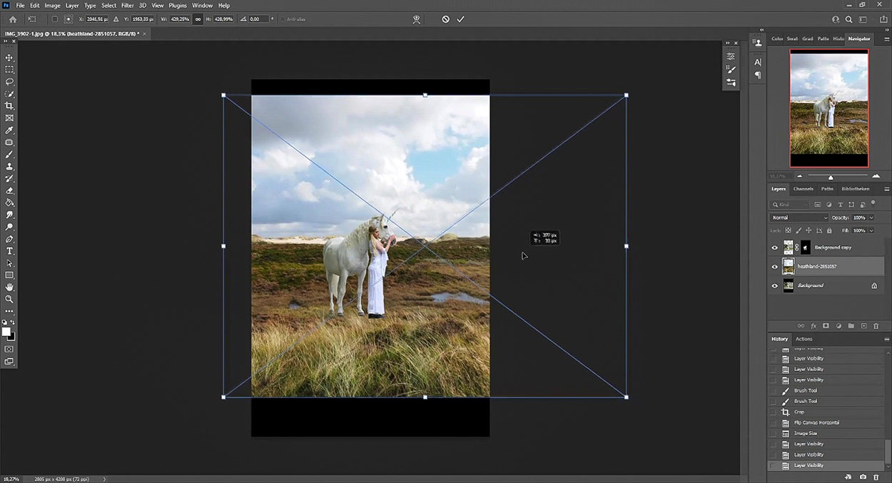892x483 pixels.
Task: Select the Eraser tool
Action: tap(9, 190)
